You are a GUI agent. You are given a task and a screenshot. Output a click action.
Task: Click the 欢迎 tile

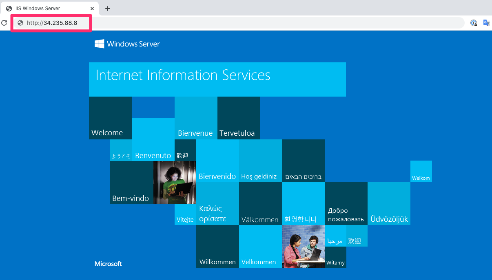(x=357, y=236)
